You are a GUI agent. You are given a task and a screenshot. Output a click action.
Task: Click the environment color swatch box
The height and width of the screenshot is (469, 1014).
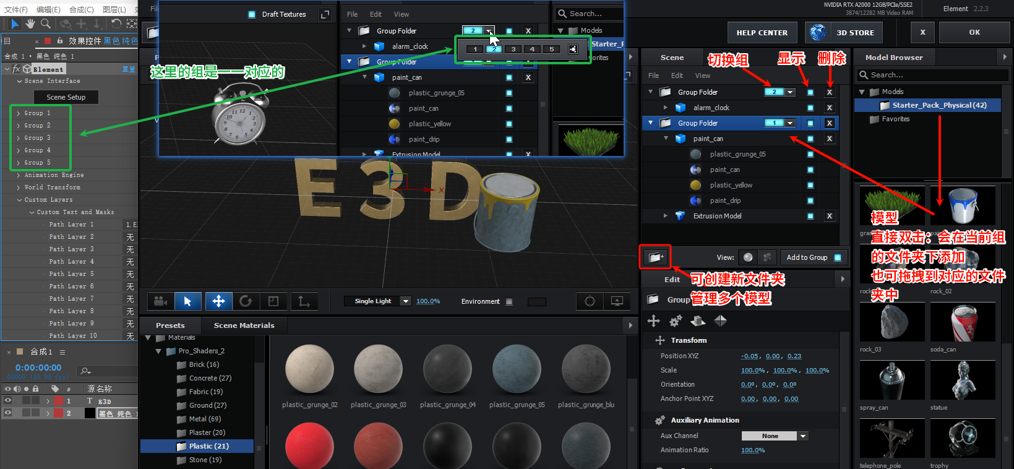(536, 301)
